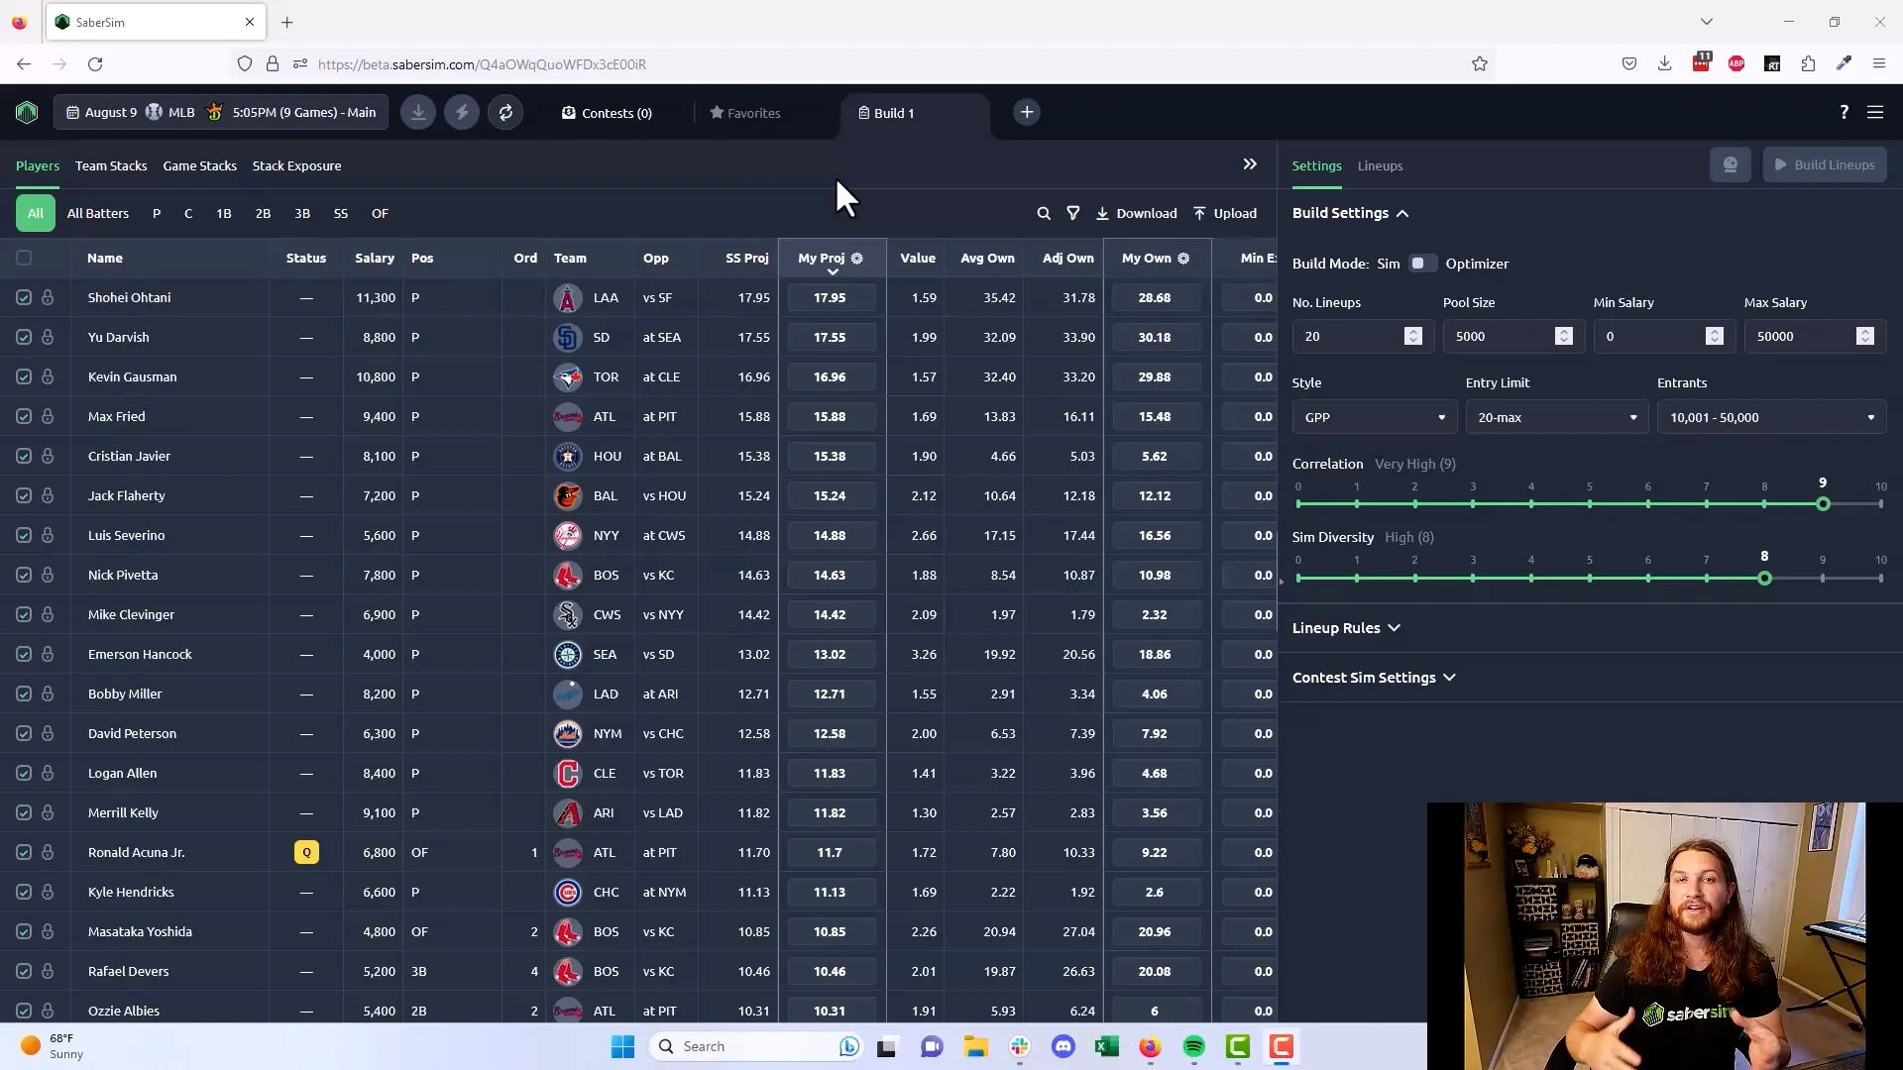Click the download slate icon in the header
Screen dimensions: 1903x1070
(x=417, y=112)
